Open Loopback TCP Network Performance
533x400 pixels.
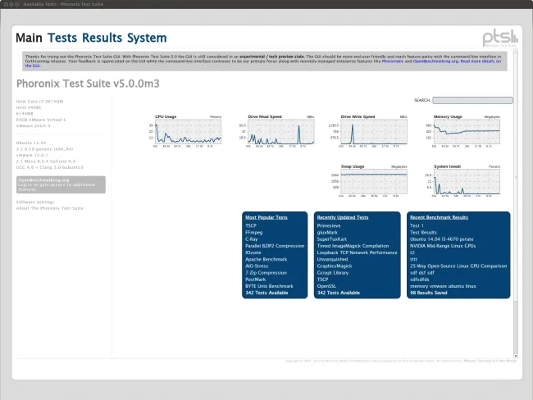[x=357, y=252]
